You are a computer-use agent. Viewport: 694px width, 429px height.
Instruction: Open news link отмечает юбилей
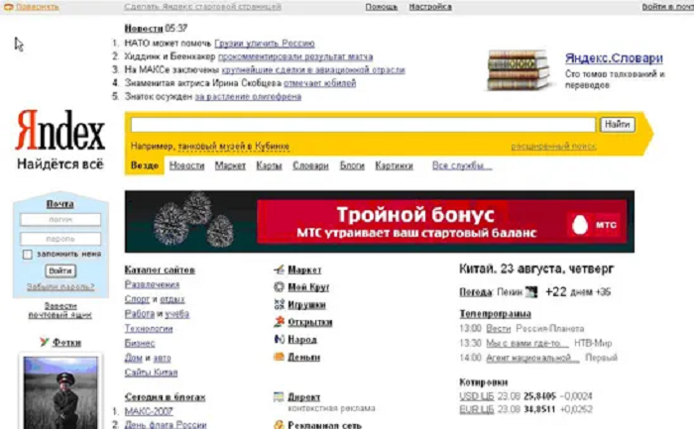coord(319,83)
